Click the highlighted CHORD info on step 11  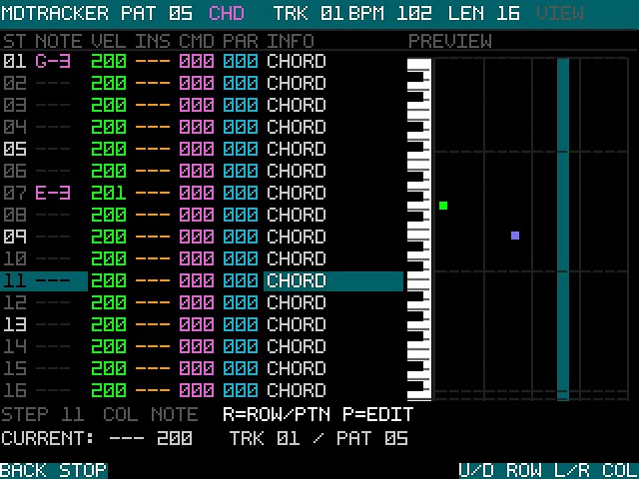[333, 281]
